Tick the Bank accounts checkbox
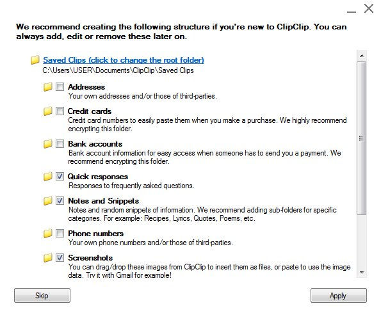The width and height of the screenshot is (381, 313). coord(60,144)
